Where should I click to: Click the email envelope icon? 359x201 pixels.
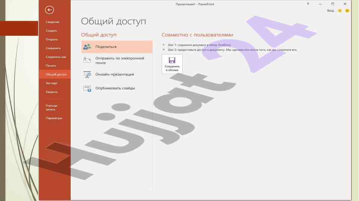(87, 60)
